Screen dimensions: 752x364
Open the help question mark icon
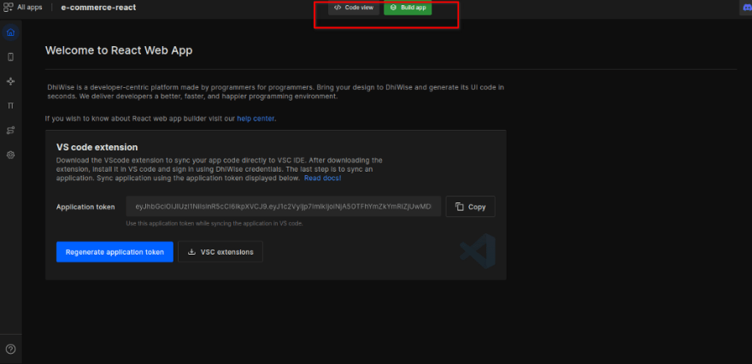click(x=10, y=349)
